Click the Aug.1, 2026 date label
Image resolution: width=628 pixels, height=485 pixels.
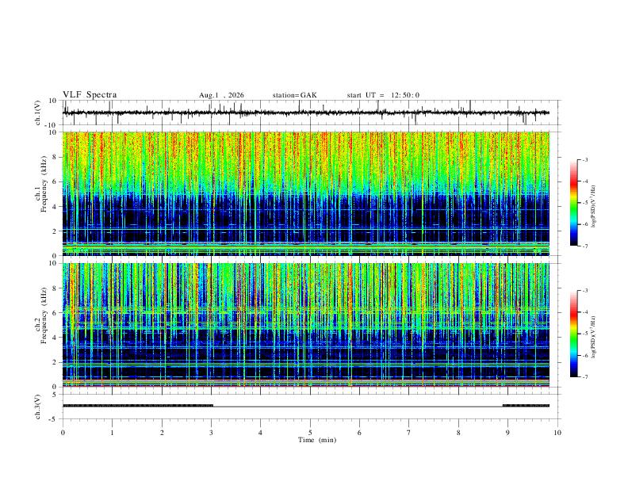point(221,95)
